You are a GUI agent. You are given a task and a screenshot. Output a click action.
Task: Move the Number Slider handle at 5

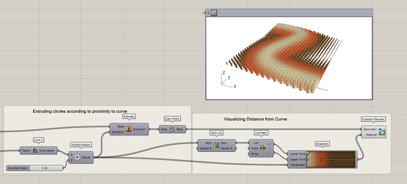pos(46,168)
